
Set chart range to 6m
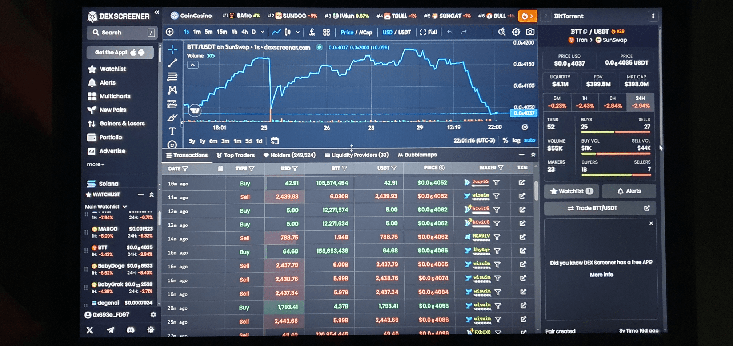[213, 141]
